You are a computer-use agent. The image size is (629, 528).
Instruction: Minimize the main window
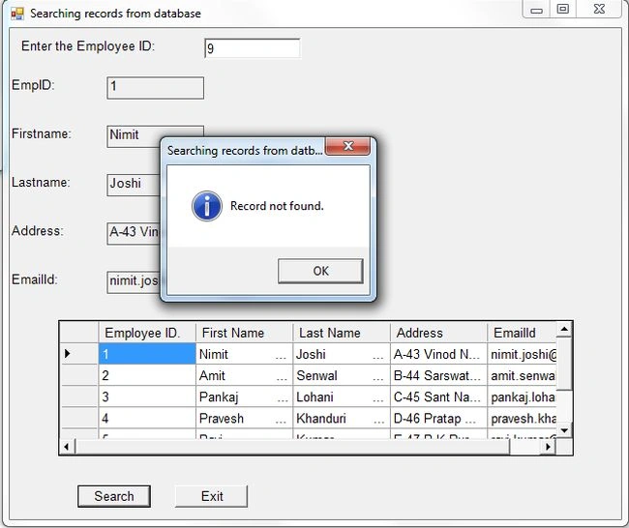click(x=536, y=10)
